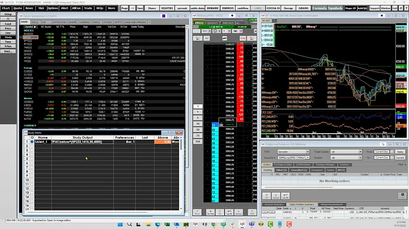Select the CURRENCY tab in Quote Spreadsheet

pos(85,22)
